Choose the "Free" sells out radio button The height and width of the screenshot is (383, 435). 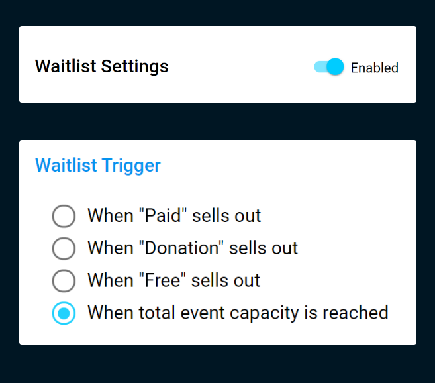tap(64, 281)
